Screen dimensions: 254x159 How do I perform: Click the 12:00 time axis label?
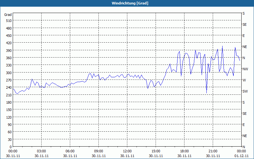point(127,151)
